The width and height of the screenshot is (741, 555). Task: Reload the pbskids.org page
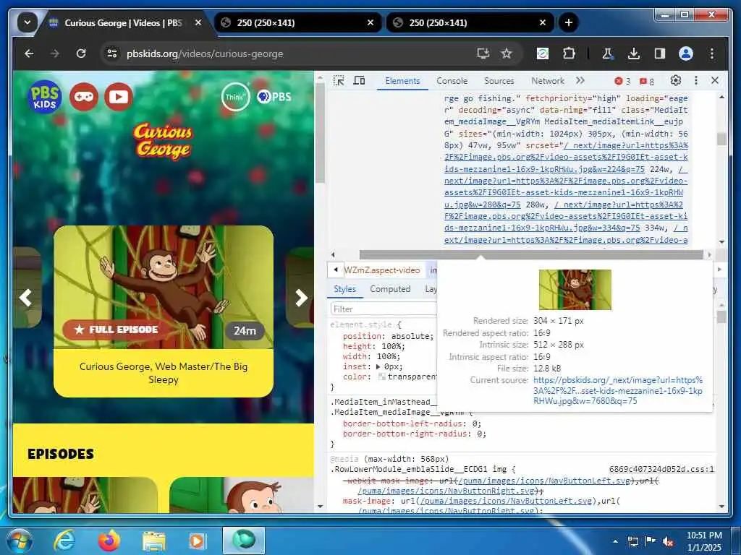pyautogui.click(x=81, y=53)
